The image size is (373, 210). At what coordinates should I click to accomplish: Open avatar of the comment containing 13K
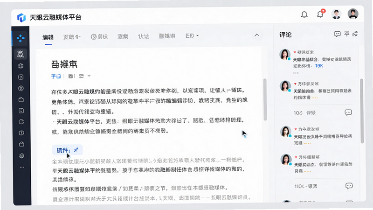(285, 55)
